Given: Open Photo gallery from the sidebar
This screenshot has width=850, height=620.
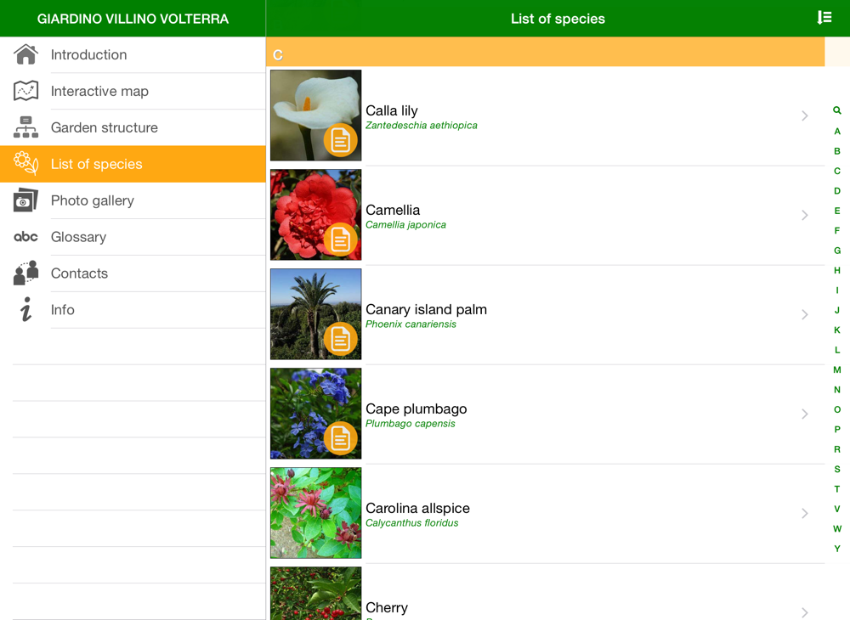Looking at the screenshot, I should (x=133, y=200).
